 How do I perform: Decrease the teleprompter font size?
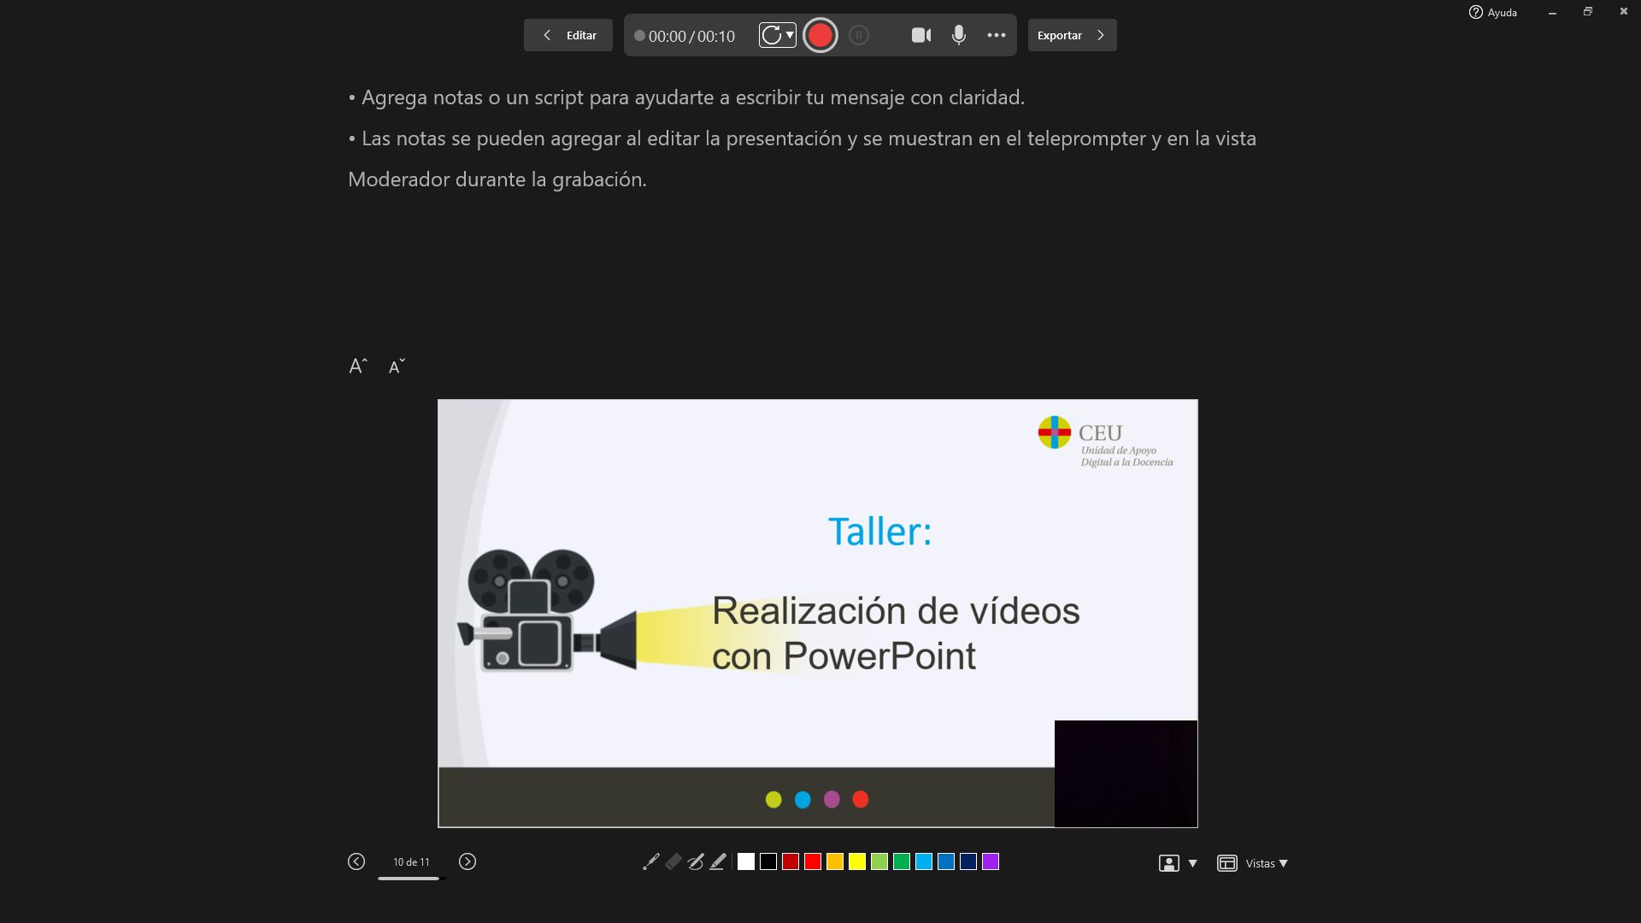(396, 366)
